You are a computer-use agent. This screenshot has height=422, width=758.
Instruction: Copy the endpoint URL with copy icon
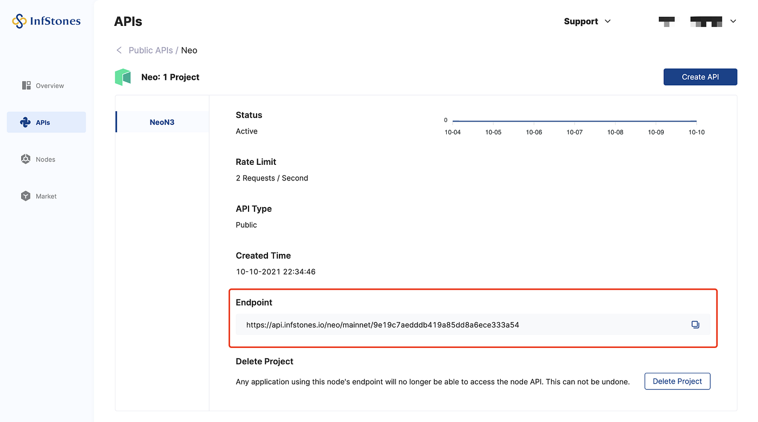coord(695,325)
